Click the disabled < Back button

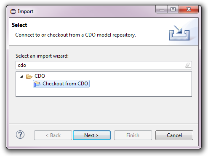(53, 135)
